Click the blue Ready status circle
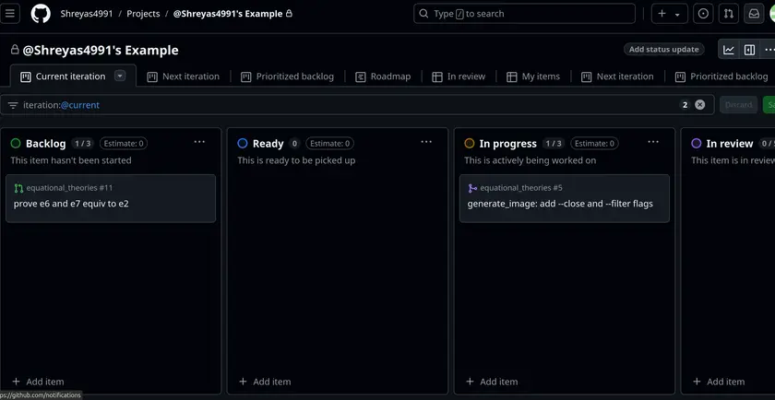The image size is (775, 400). click(x=242, y=143)
